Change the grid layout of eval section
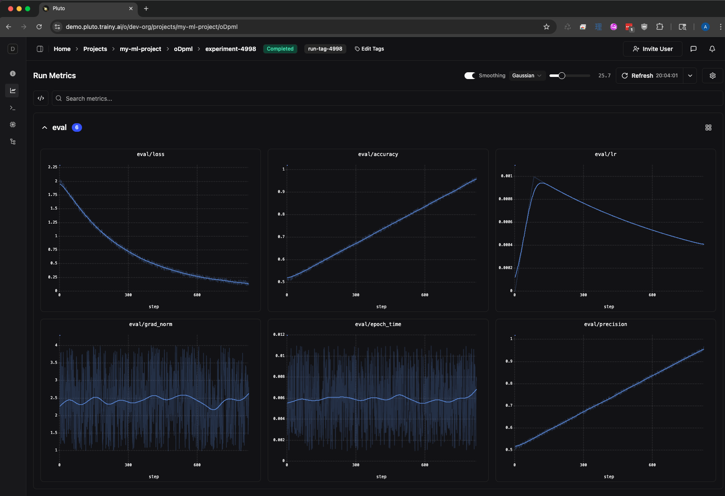Viewport: 725px width, 496px height. 708,128
